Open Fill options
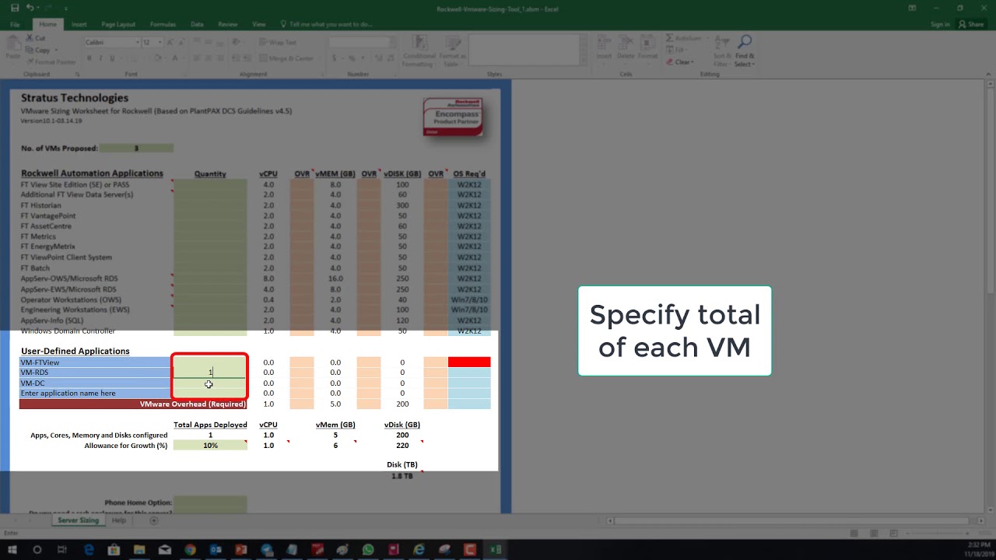996x560 pixels. pyautogui.click(x=678, y=50)
